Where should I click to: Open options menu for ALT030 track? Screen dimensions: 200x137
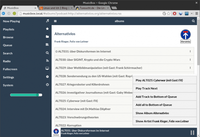coord(190,60)
